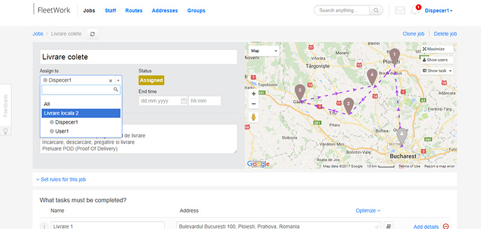Click the refresh icon next to the Livrare colete breadcrumb
481x229 pixels.
click(93, 34)
